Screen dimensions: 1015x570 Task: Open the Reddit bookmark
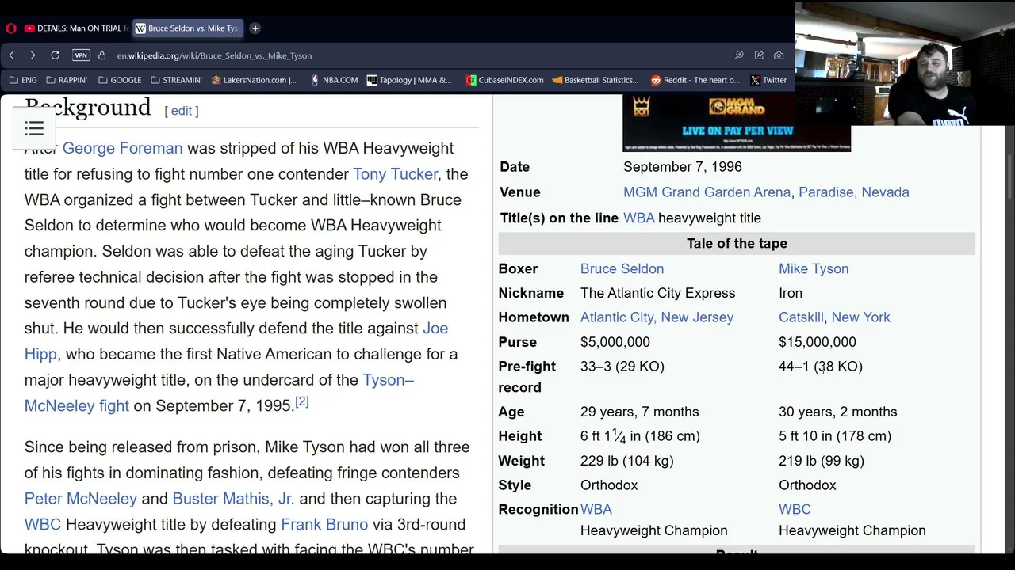click(695, 80)
